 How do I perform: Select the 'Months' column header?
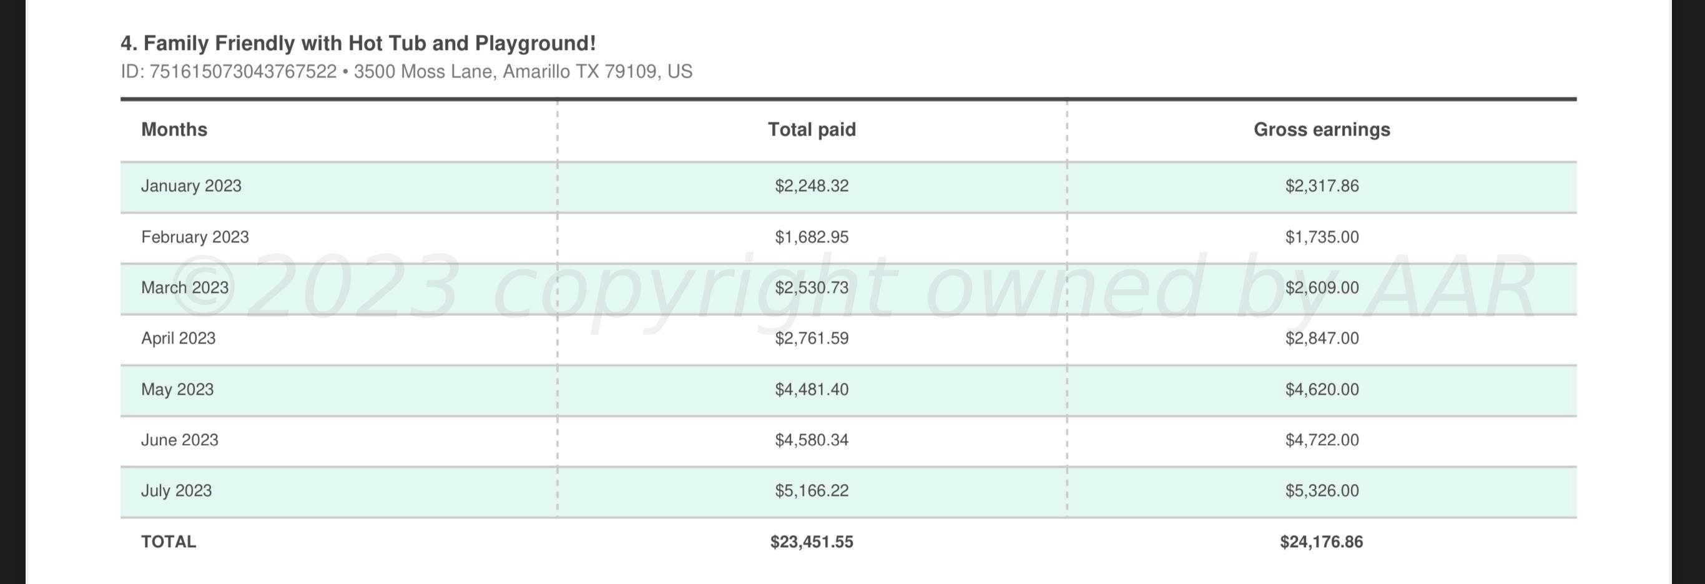[x=174, y=130]
